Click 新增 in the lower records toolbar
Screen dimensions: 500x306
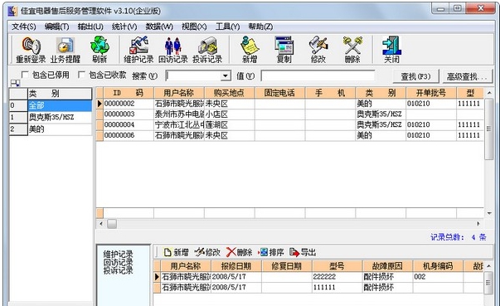(x=176, y=252)
